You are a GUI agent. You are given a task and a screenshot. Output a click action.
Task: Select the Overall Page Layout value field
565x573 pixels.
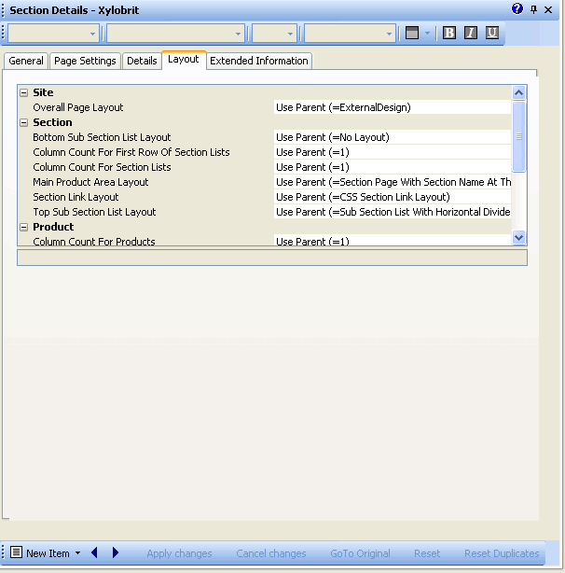pos(392,107)
